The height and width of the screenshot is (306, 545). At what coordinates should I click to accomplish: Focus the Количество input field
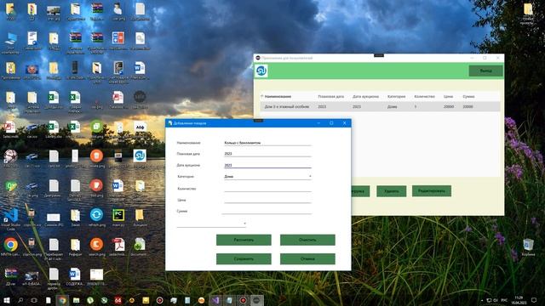click(267, 189)
